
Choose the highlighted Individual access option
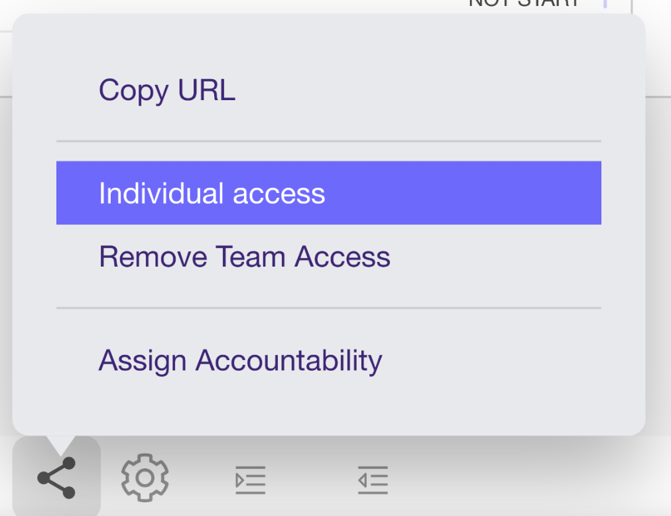212,194
